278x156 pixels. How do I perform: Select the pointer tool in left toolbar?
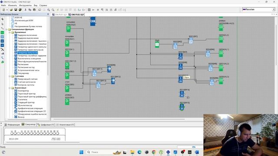[3, 24]
